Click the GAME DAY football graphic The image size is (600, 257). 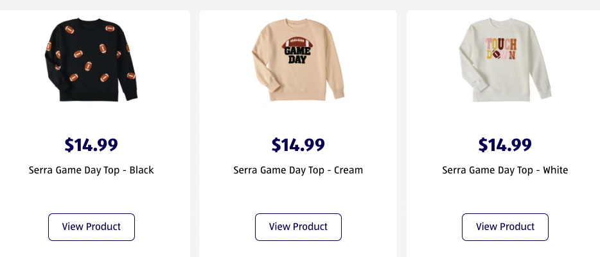[297, 53]
